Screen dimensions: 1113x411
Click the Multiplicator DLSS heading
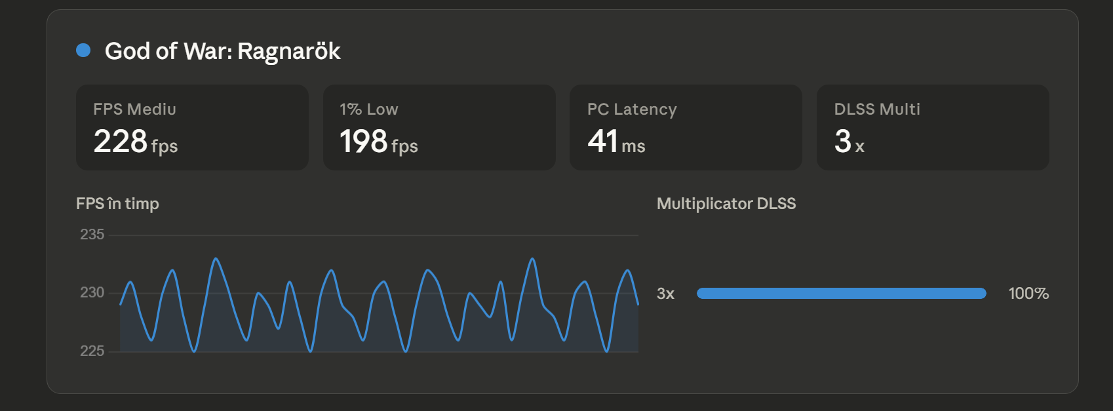(726, 204)
